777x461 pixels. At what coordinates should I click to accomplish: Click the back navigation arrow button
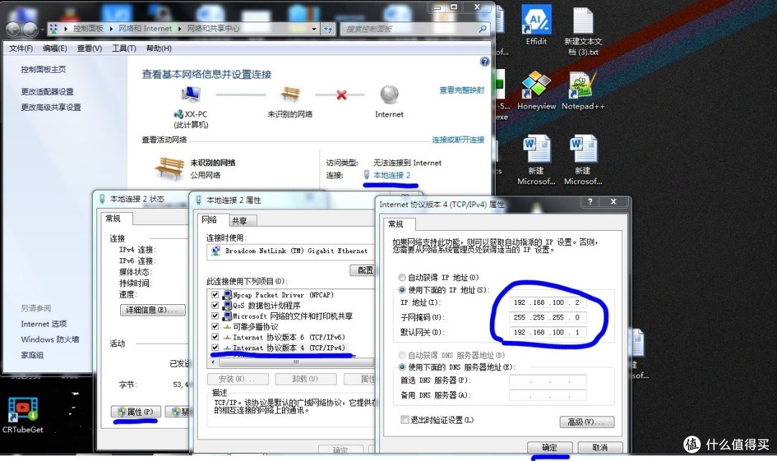tap(13, 29)
